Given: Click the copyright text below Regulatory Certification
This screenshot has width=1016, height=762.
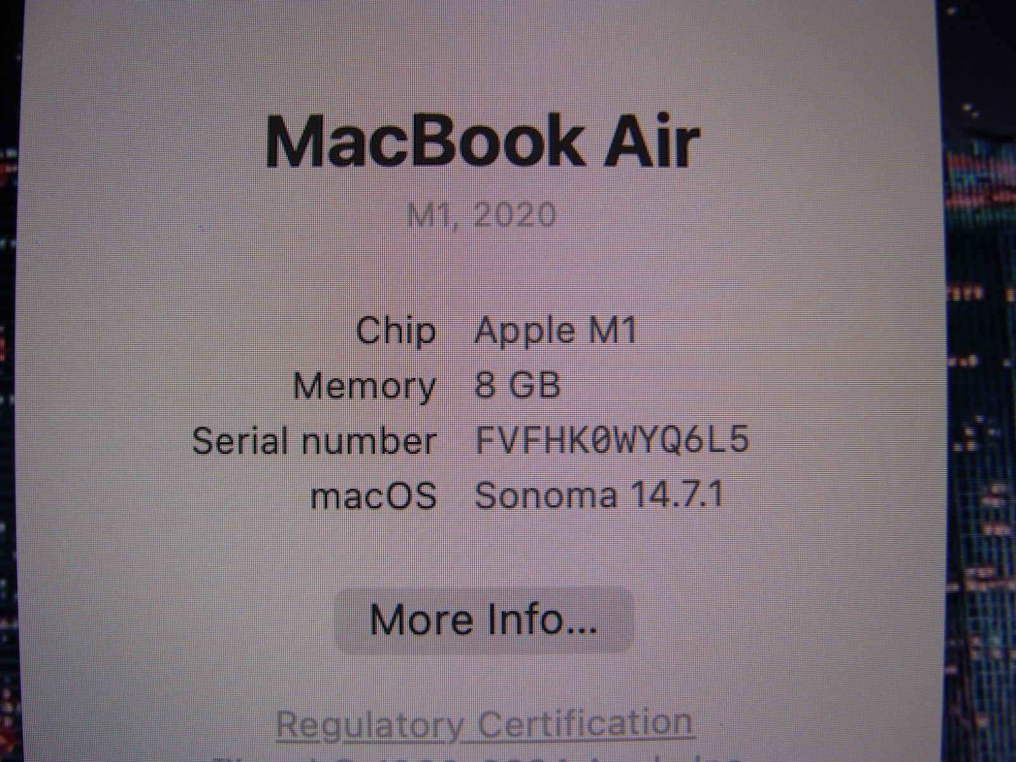Looking at the screenshot, I should pos(483,758).
